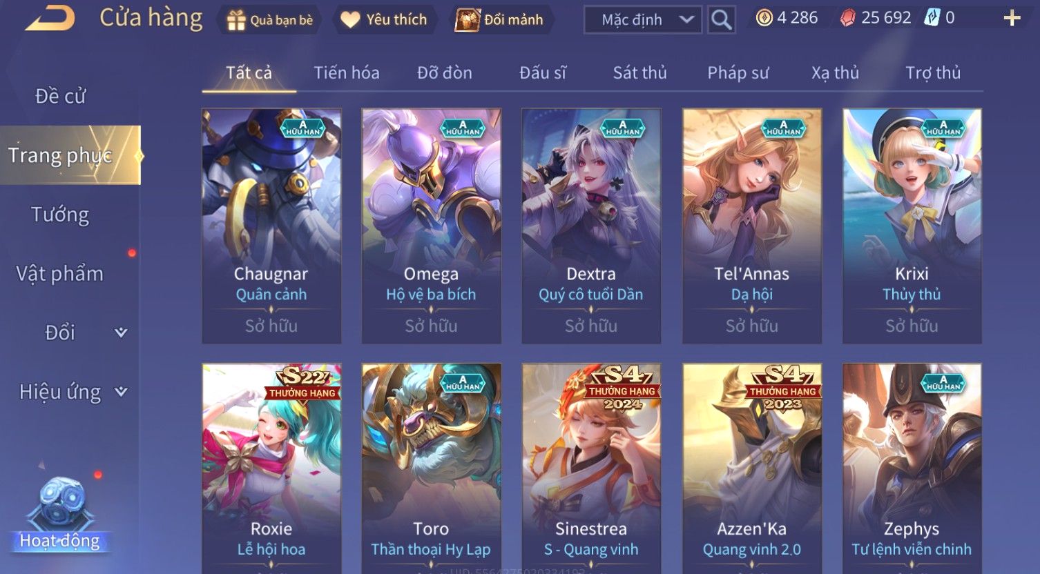Open the Yêu thích heart icon
The width and height of the screenshot is (1040, 574).
click(x=350, y=20)
